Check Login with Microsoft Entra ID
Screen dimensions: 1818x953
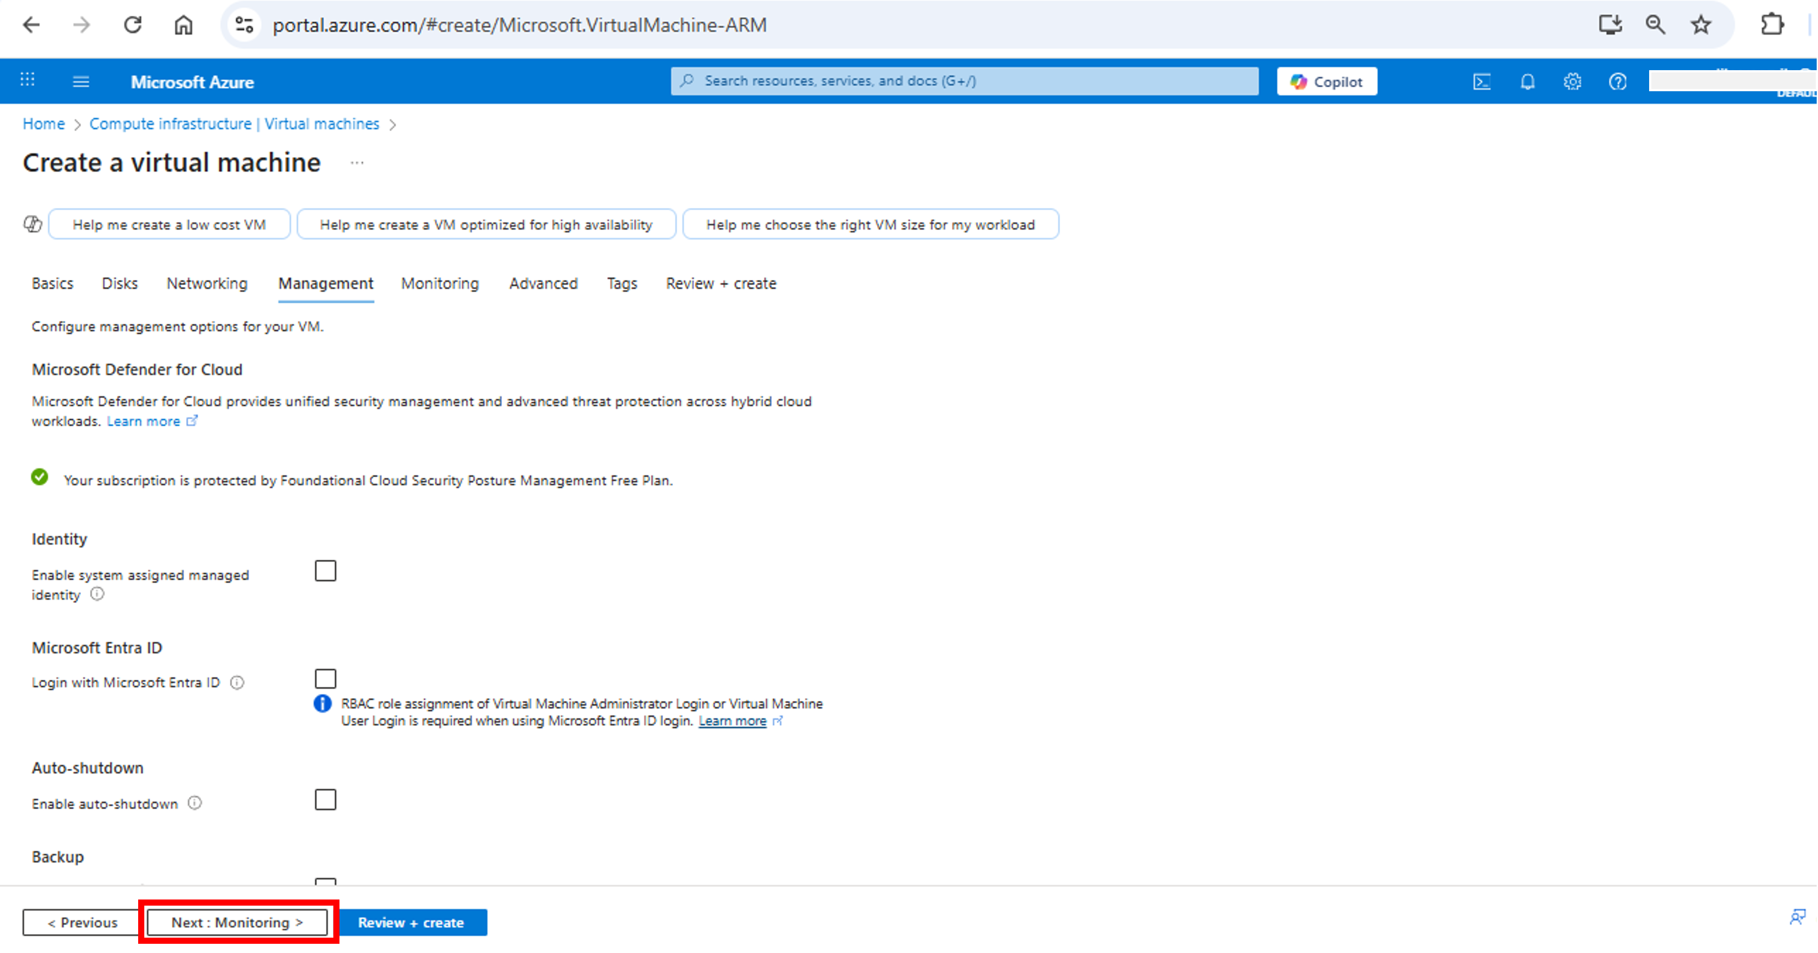point(325,678)
